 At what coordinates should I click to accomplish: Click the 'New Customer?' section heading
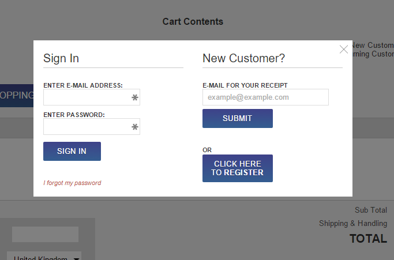243,58
